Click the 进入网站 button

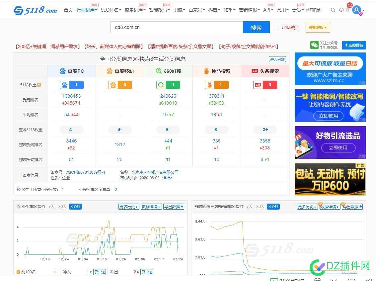[x=277, y=59]
